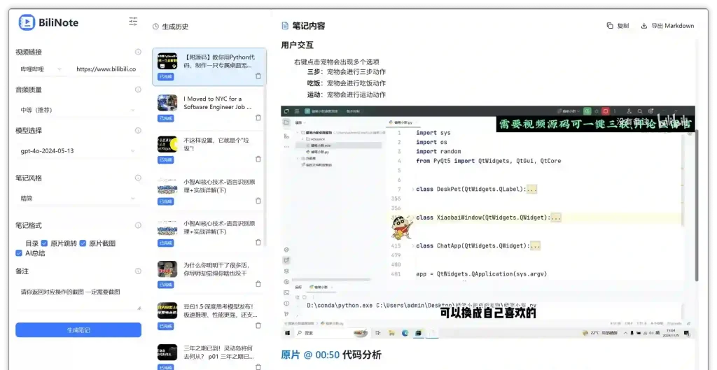Click thumbnail of 为什么你明明干了很多活 entry

167,269
